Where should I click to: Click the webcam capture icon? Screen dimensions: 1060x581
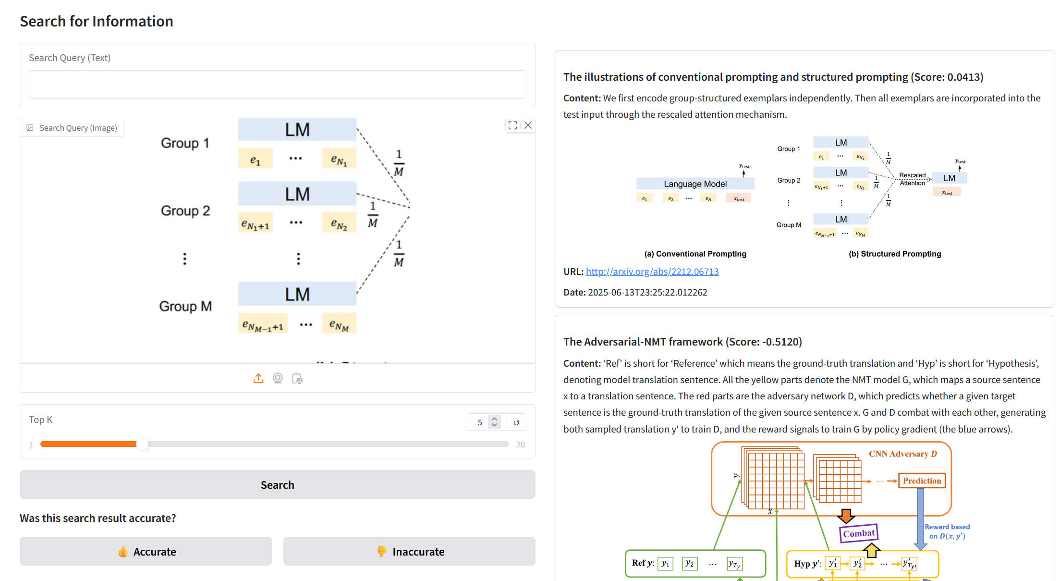point(278,379)
